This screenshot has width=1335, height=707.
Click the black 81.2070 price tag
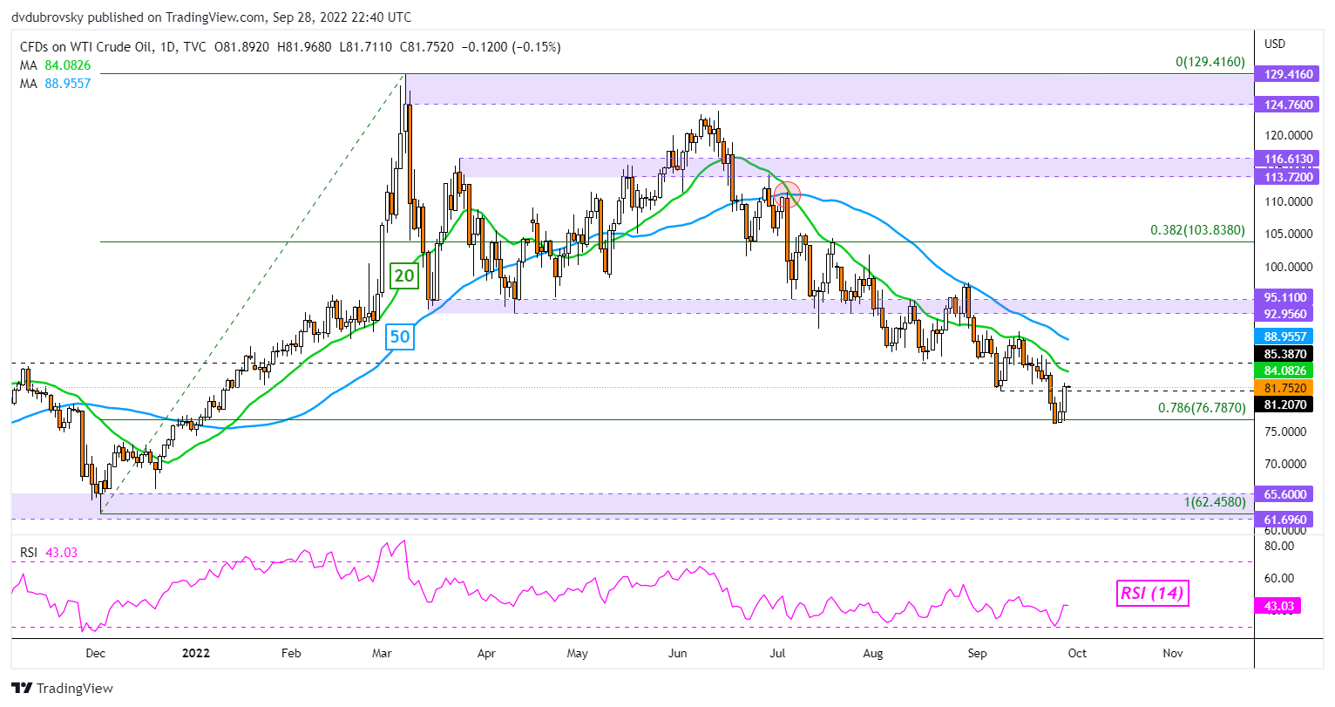click(x=1284, y=404)
